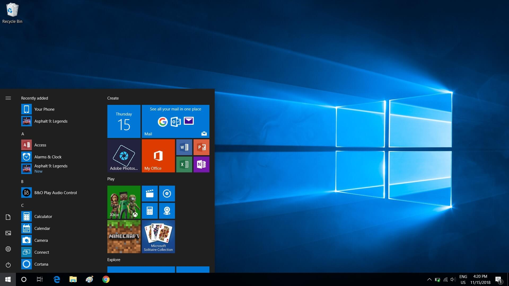Select Cortana from the apps list
The width and height of the screenshot is (509, 286).
42,264
